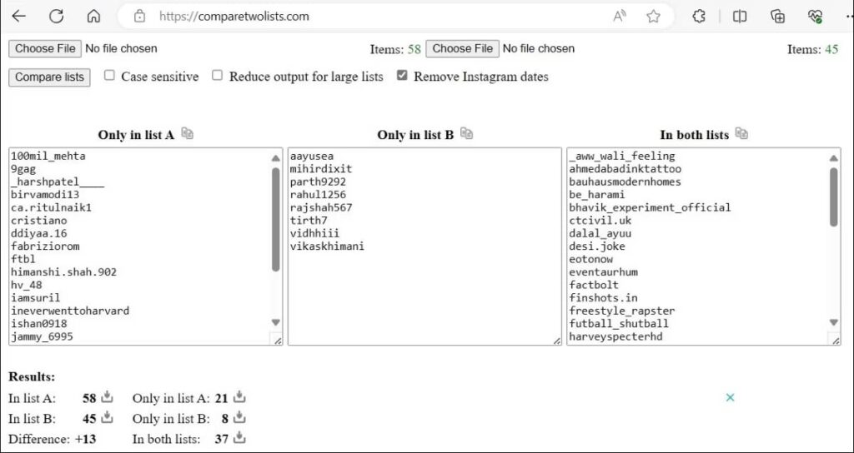Refresh the browser page
Viewport: 854px width, 453px height.
(x=56, y=16)
